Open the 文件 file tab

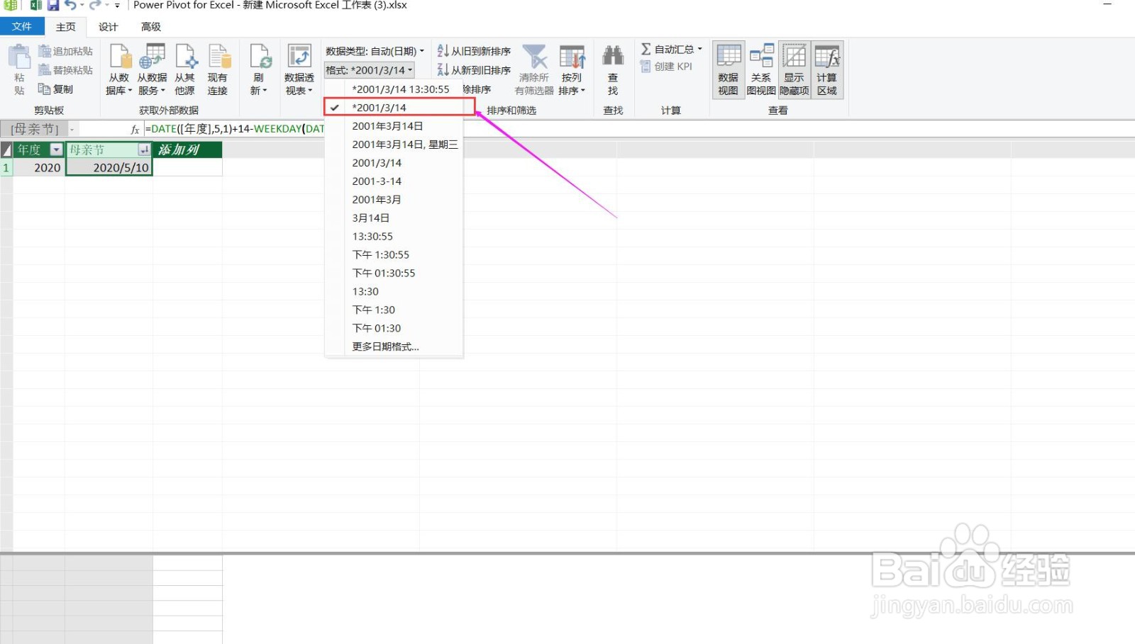22,27
